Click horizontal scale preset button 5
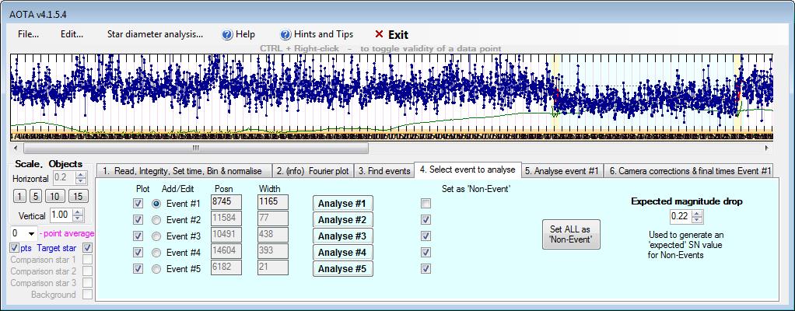 click(36, 197)
